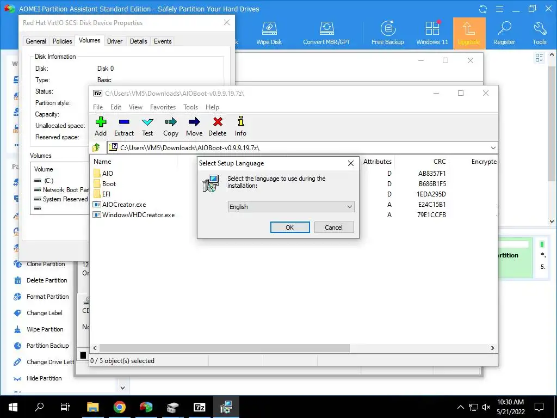Screen dimensions: 557x418
Task: Expand 7-Zip address bar path dropdown
Action: coord(493,148)
